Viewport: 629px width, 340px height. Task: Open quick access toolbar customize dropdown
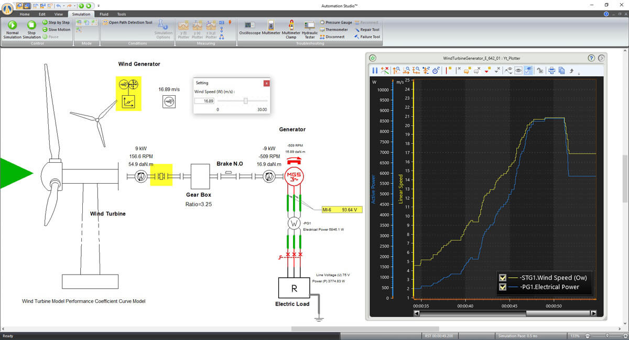tap(99, 6)
